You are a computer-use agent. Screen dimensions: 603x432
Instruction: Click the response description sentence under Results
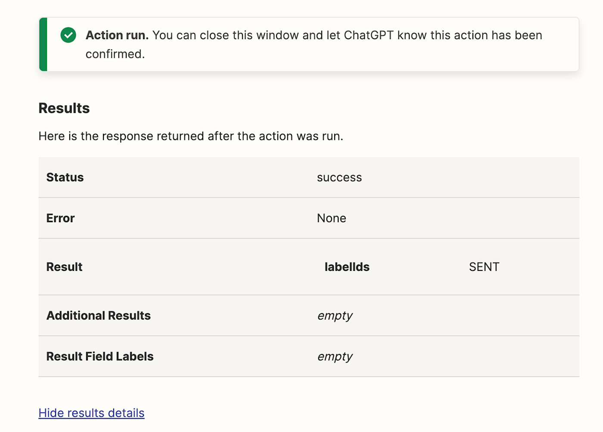[191, 136]
